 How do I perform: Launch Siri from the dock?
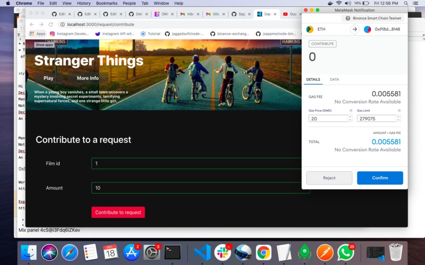pyautogui.click(x=50, y=252)
